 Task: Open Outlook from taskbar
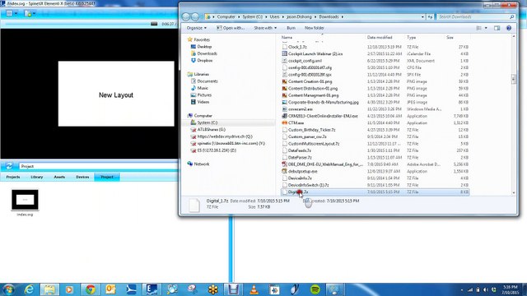coord(110,289)
